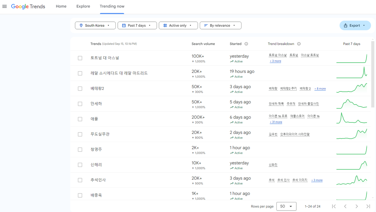Click the 안세하 trend sparkline chart
Viewport: 376px width, 212px height.
pos(352,104)
